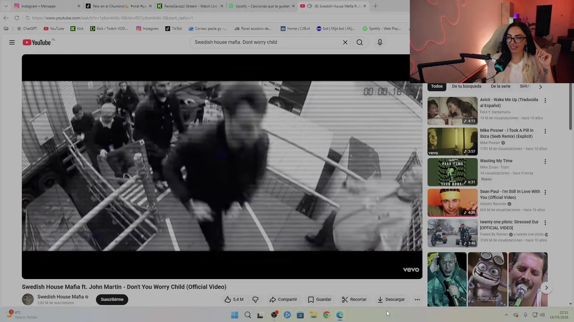
Task: Click the browser address bar URL
Action: tap(112, 18)
